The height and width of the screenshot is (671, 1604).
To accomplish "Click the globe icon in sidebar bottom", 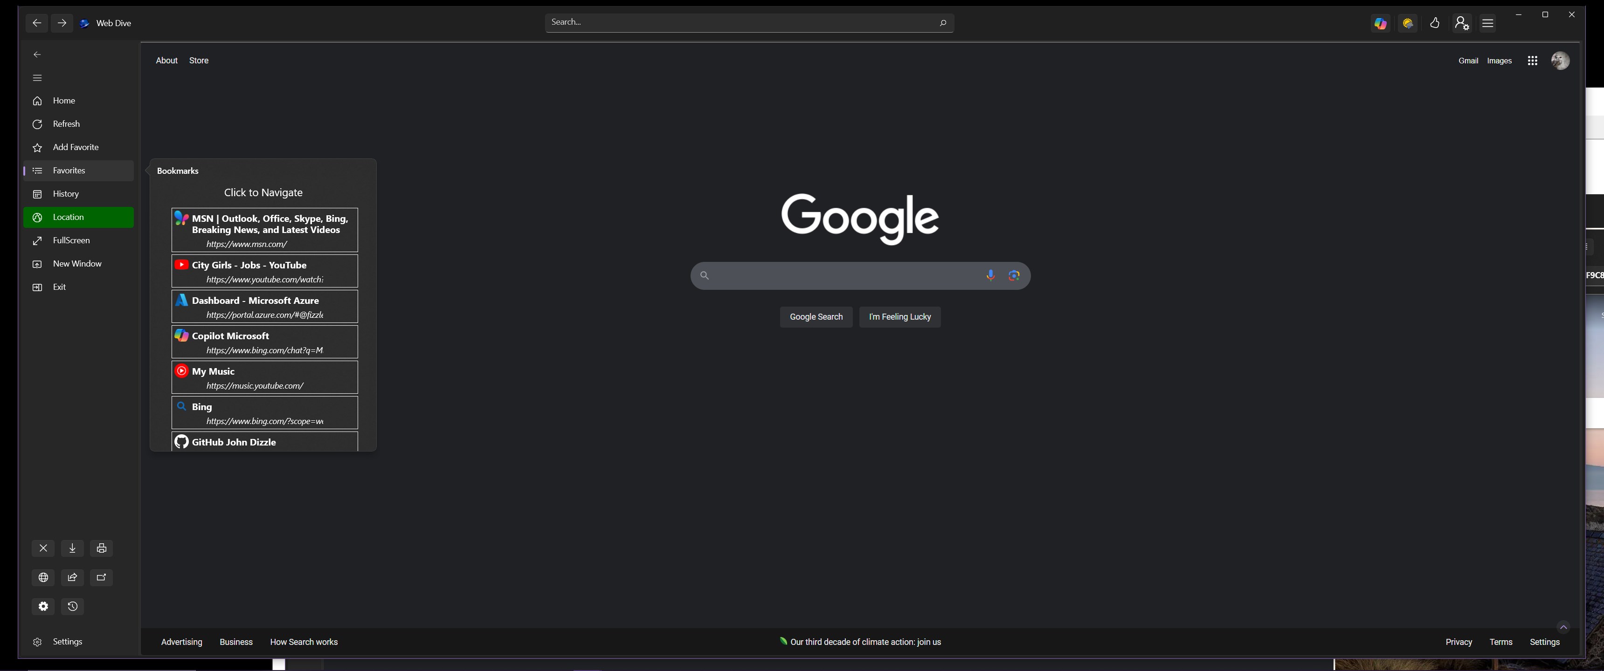I will [43, 578].
